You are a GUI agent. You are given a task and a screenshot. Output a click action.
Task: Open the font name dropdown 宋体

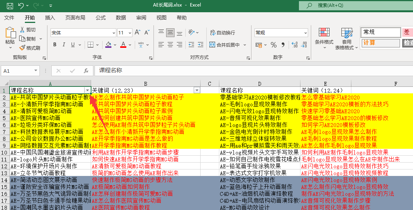[114, 33]
